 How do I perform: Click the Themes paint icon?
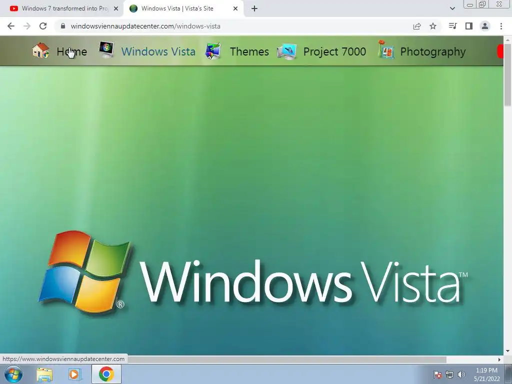pos(213,51)
